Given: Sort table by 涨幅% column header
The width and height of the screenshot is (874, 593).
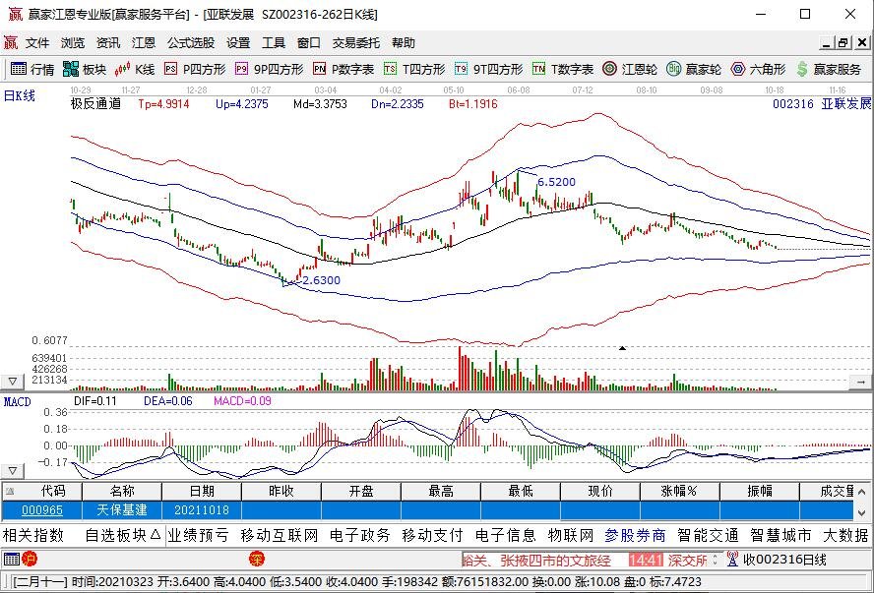Looking at the screenshot, I should click(680, 491).
